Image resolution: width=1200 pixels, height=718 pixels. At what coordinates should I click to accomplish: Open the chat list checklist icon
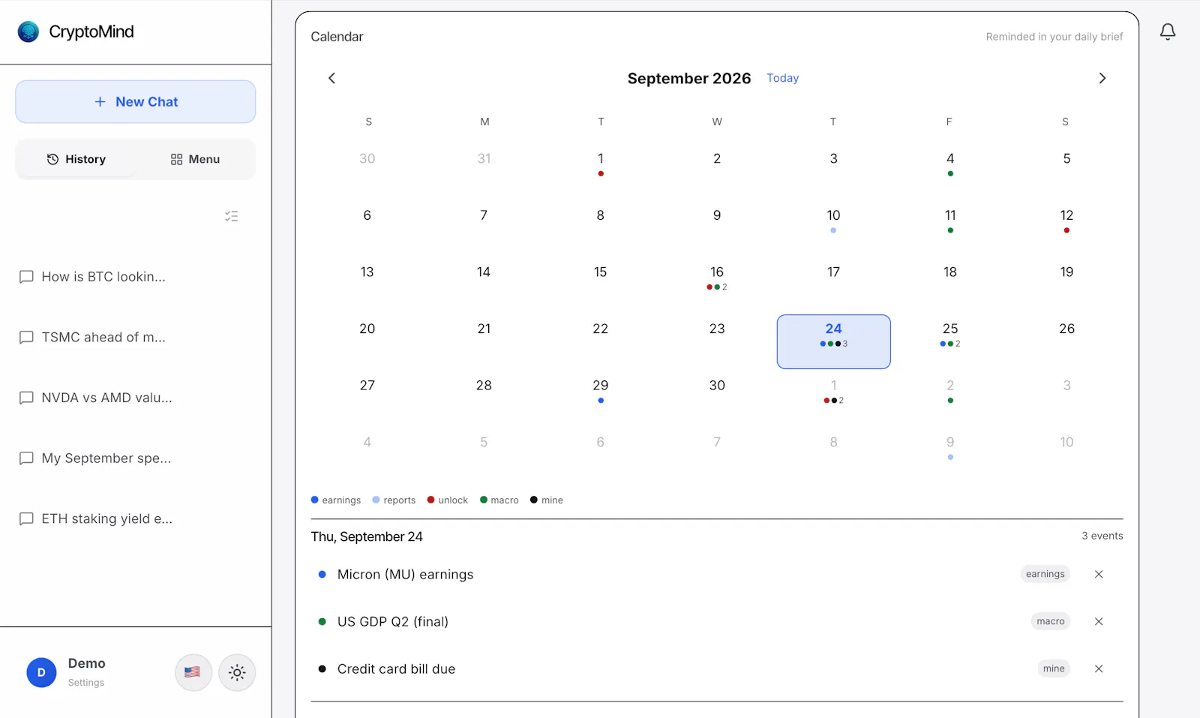click(231, 216)
